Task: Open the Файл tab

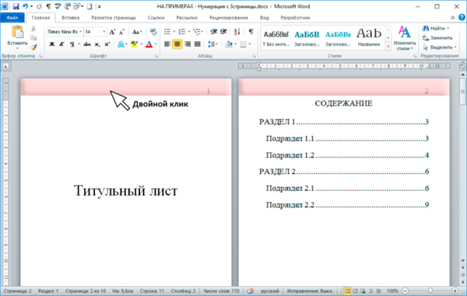Action: pos(12,18)
